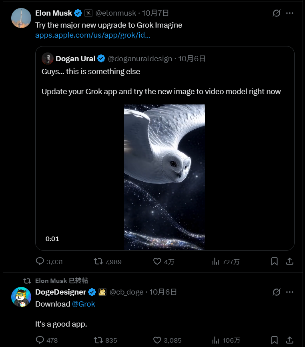Click the 0:01 video duration indicator
Image resolution: width=305 pixels, height=347 pixels.
pos(52,238)
